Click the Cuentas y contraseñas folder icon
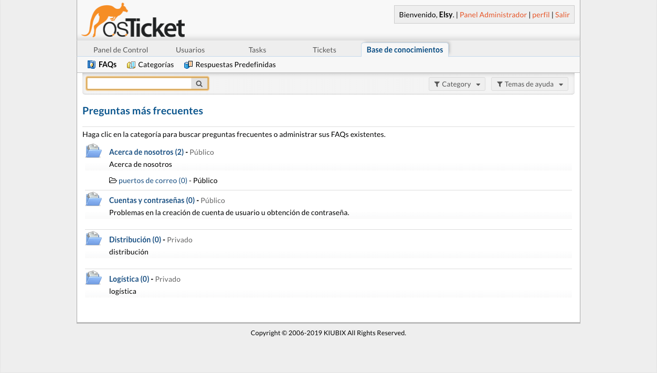The height and width of the screenshot is (373, 657). 93,199
